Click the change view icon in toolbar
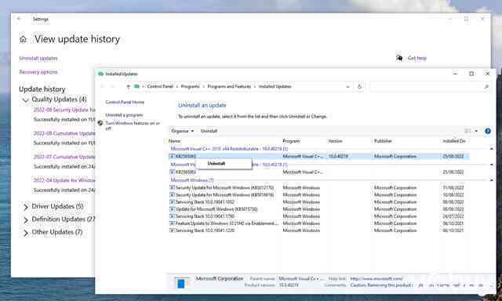Image resolution: width=502 pixels, height=301 pixels. (x=467, y=131)
